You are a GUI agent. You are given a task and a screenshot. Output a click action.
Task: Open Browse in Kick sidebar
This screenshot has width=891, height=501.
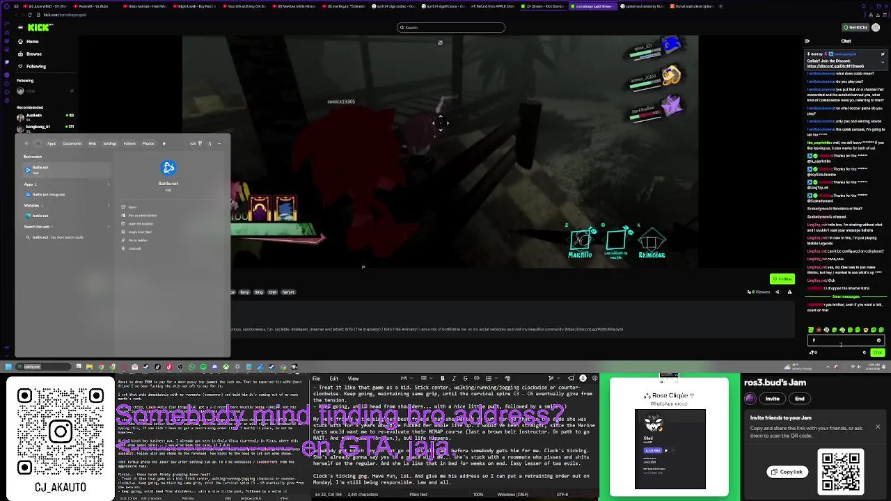33,54
